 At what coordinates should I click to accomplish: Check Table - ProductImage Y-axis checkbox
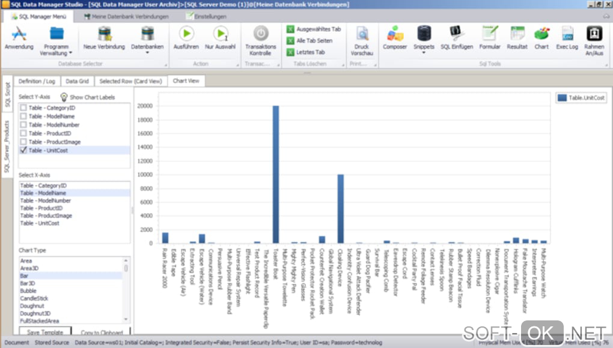click(x=23, y=142)
